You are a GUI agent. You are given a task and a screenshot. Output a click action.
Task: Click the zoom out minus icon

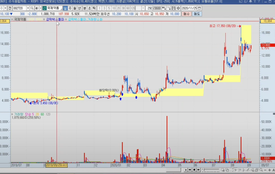coord(265,170)
